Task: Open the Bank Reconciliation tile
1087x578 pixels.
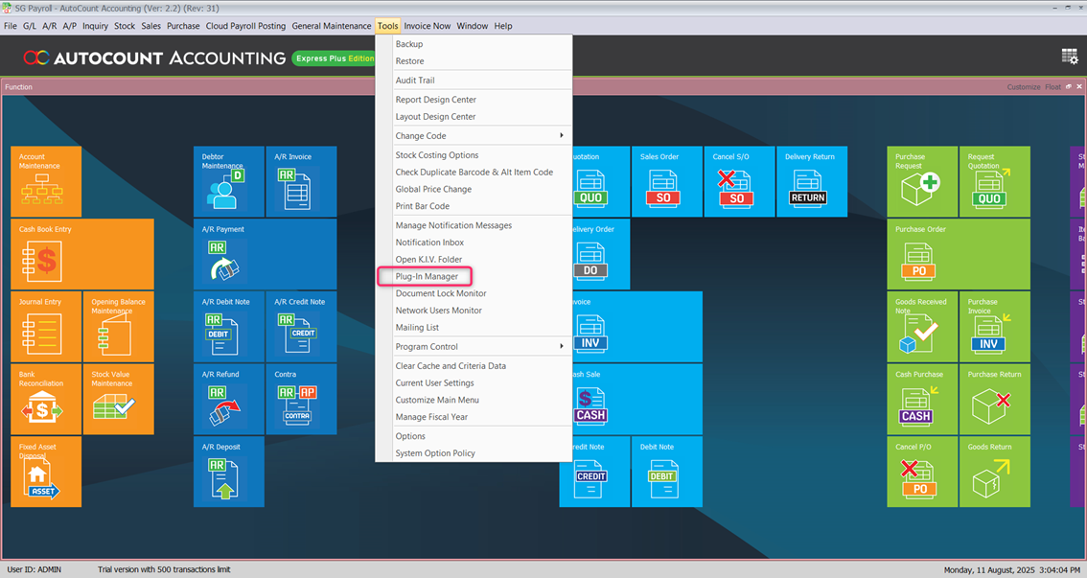Action: click(46, 399)
